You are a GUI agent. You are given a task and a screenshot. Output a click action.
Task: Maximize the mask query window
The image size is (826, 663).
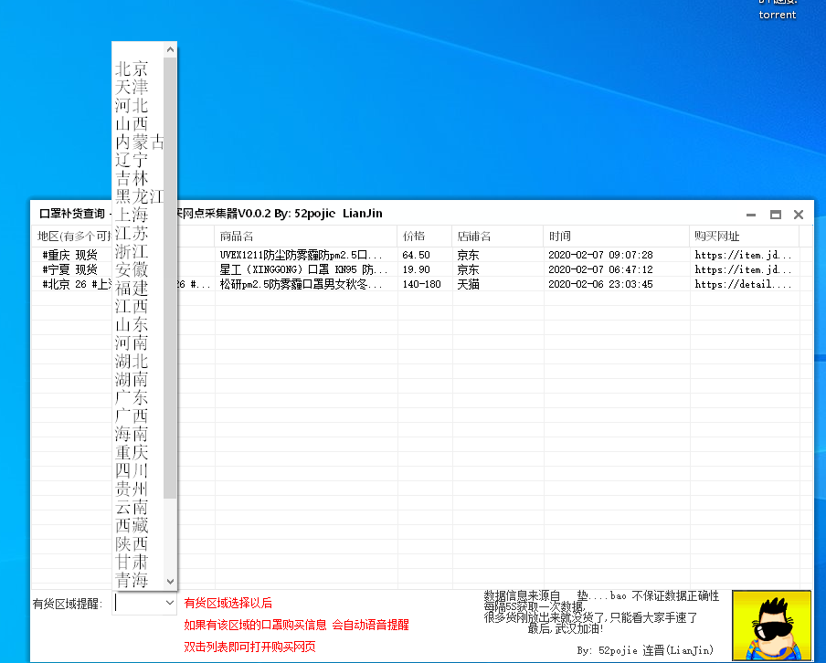[775, 215]
